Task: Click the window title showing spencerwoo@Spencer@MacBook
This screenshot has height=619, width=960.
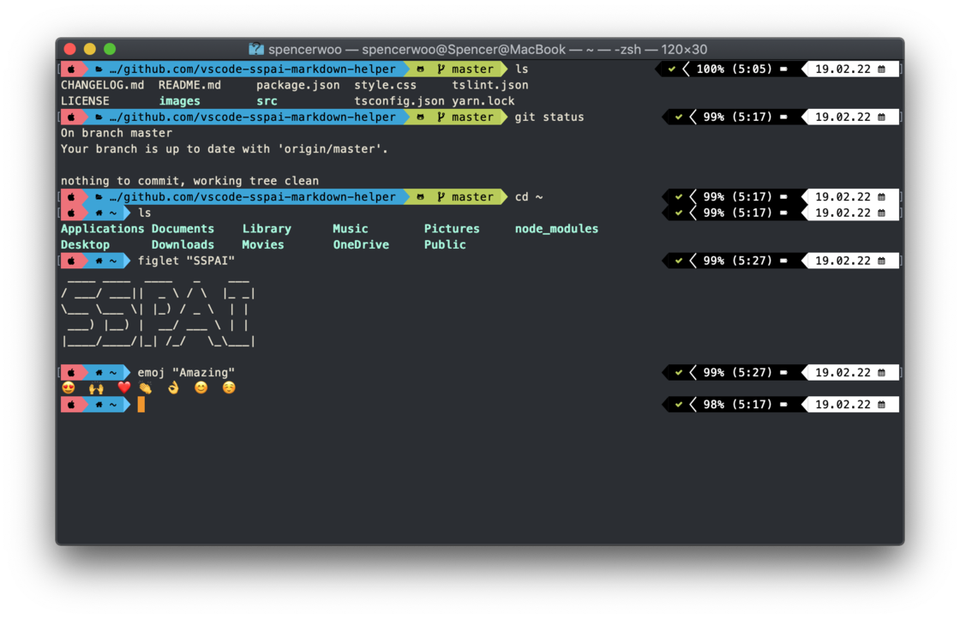Action: [x=480, y=49]
